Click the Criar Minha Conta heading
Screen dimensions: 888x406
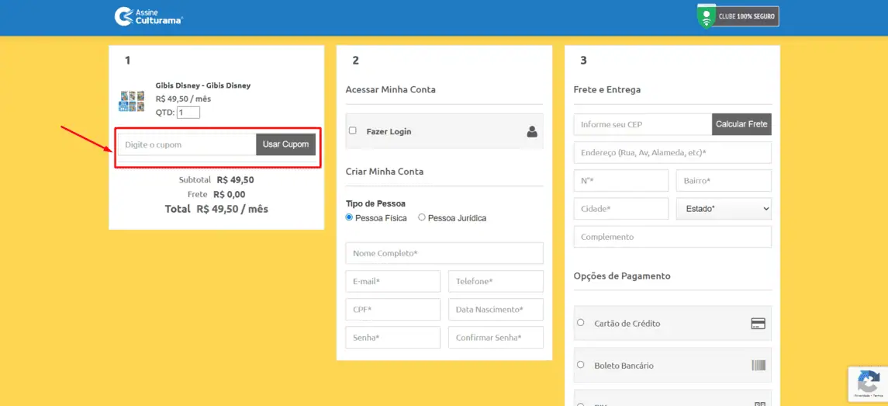385,172
